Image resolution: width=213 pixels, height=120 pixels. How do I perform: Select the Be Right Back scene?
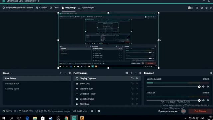pos(37,84)
